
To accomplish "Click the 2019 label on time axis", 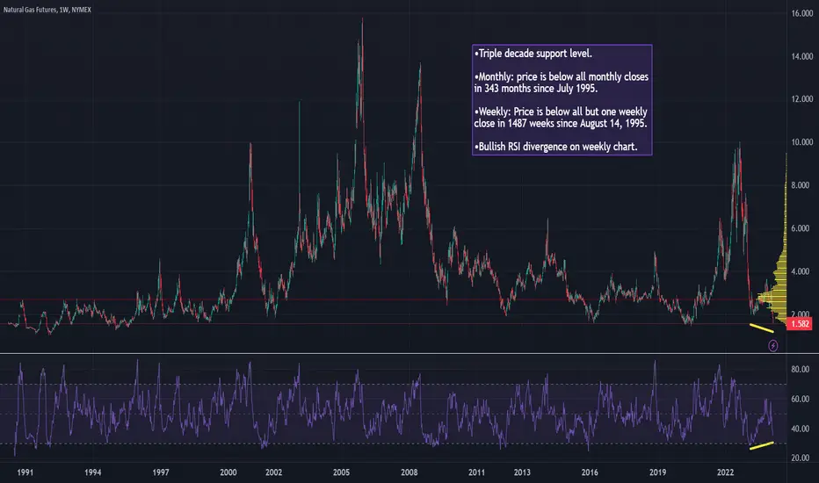I will click(657, 472).
